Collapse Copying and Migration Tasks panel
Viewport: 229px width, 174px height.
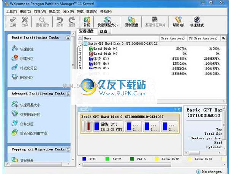pos(68,149)
